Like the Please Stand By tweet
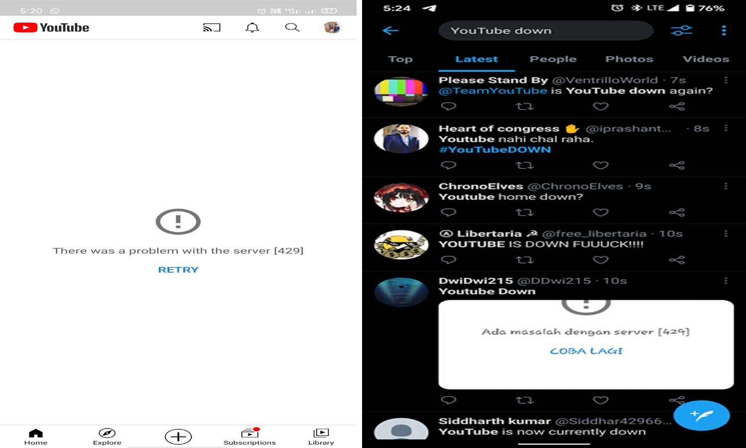Viewport: 746px width, 448px height. click(601, 106)
